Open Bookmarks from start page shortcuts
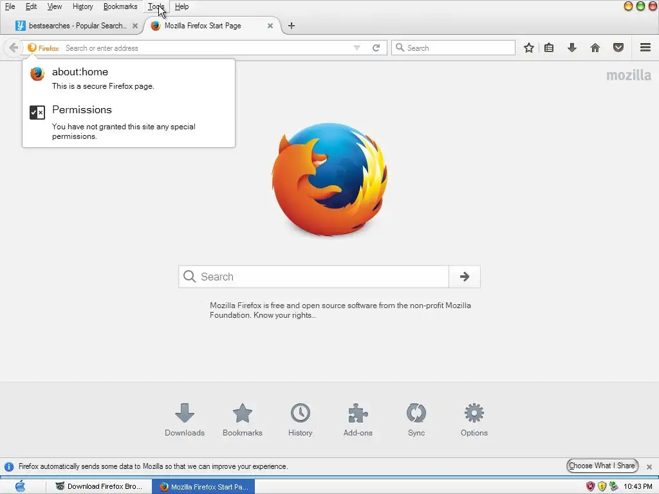 click(243, 420)
